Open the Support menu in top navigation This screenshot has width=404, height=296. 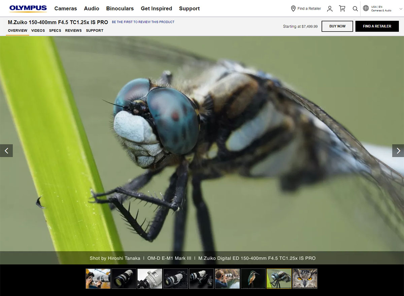pos(189,8)
